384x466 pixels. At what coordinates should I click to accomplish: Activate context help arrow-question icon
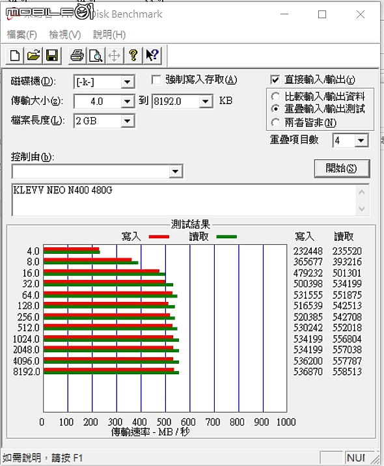pos(152,55)
